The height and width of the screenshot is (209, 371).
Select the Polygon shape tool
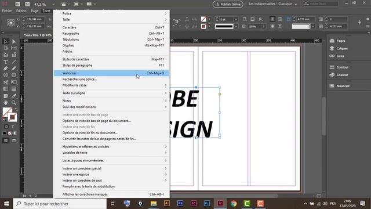[x=14, y=75]
